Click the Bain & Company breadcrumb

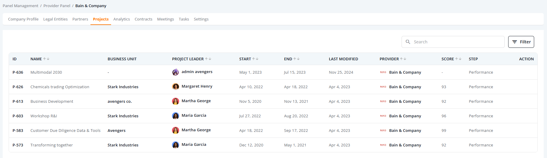91,6
